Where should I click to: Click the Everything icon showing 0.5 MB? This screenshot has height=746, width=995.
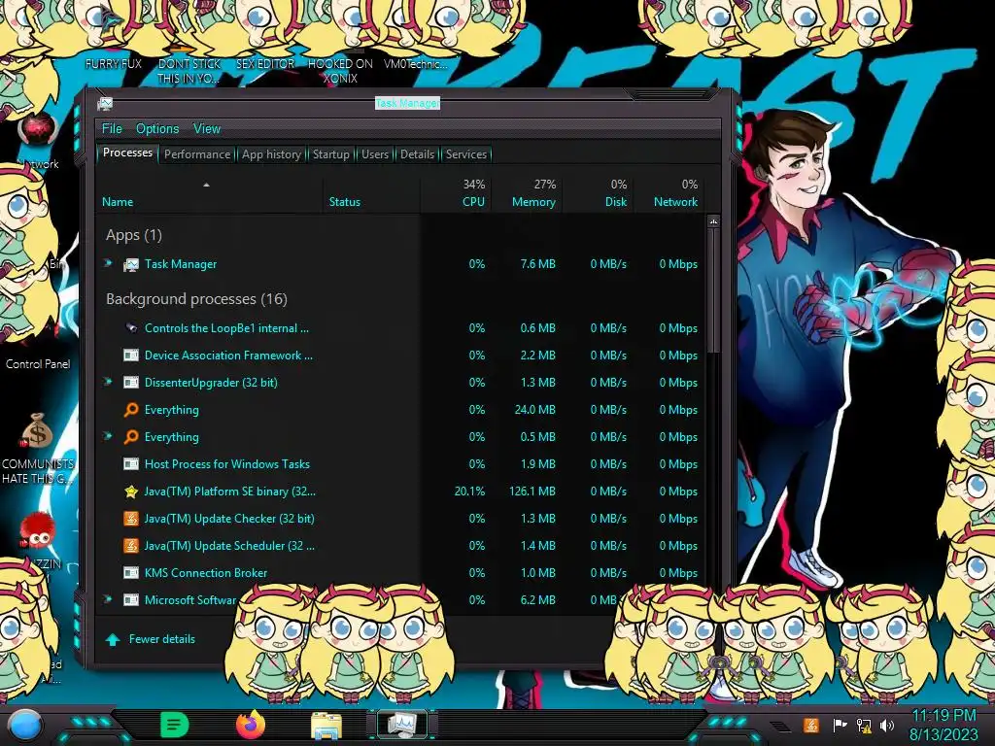[131, 437]
